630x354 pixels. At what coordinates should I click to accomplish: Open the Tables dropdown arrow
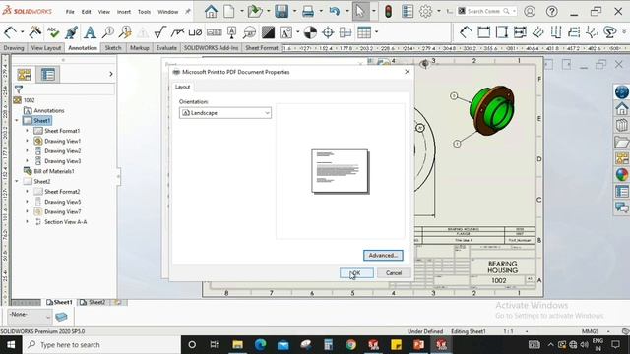(x=376, y=32)
